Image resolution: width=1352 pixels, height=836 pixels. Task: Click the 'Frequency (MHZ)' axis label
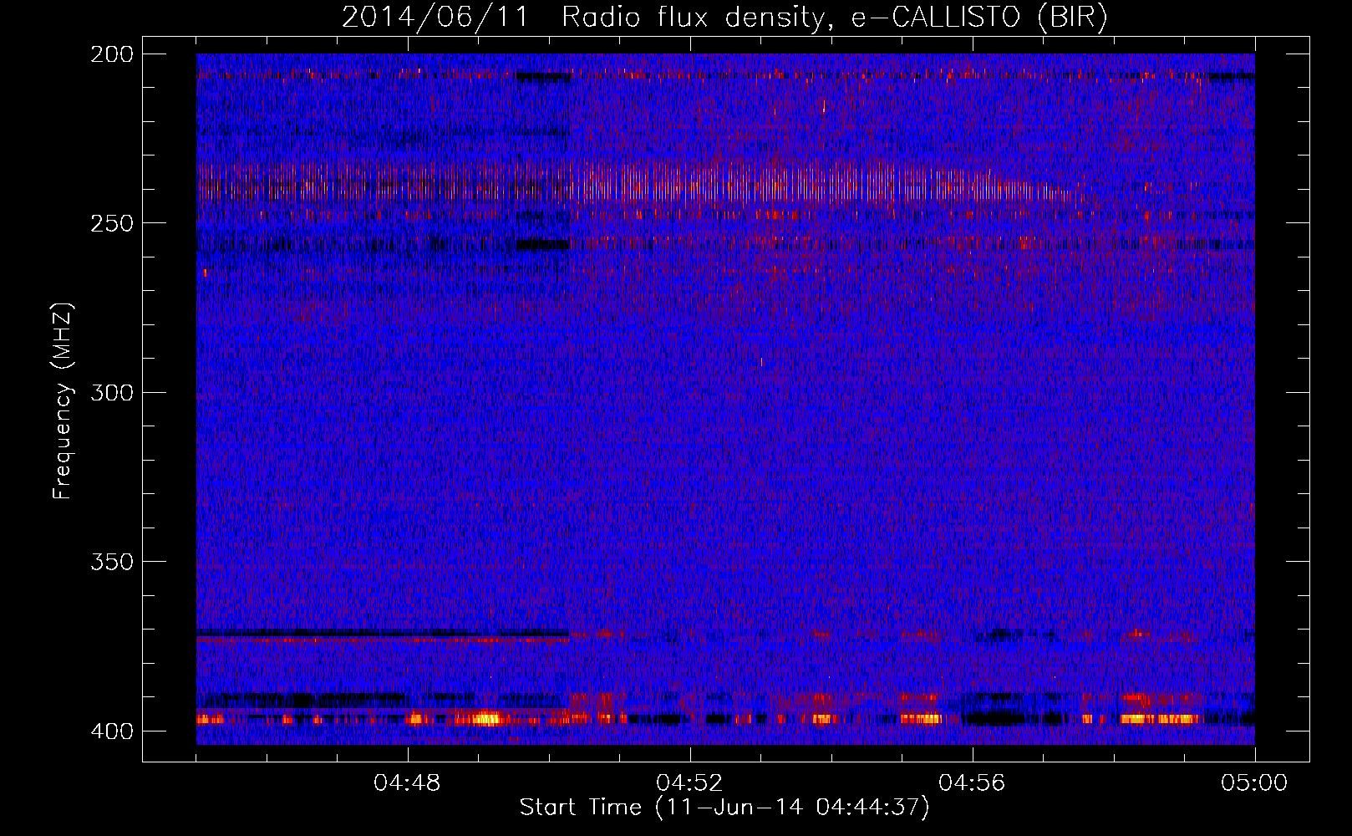pos(63,401)
